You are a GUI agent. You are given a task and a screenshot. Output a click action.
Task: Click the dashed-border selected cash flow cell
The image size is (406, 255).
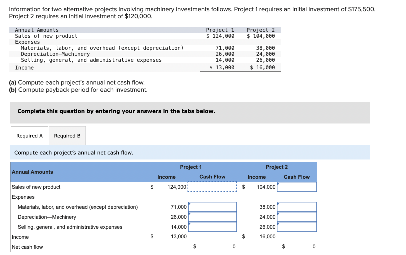click(x=212, y=187)
